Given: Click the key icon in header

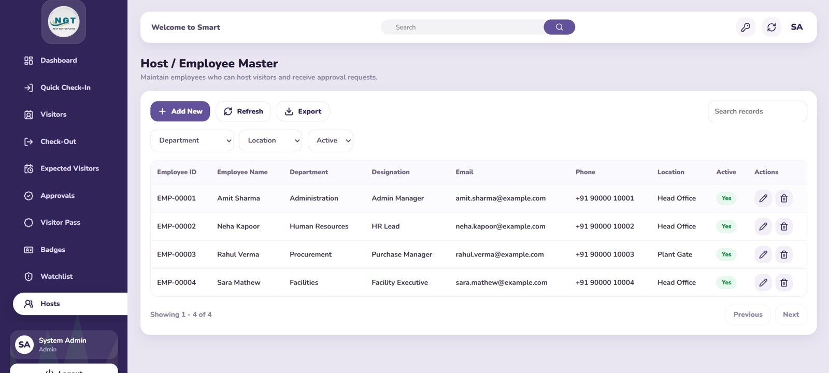Looking at the screenshot, I should [x=746, y=27].
